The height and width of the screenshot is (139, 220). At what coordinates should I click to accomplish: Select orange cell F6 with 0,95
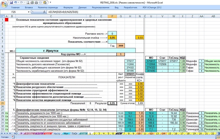(112, 38)
